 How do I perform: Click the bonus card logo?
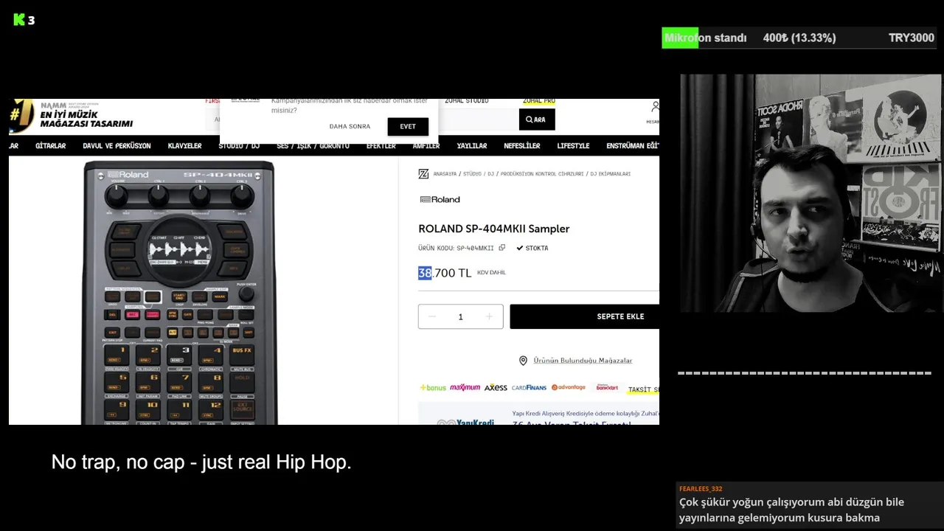click(x=433, y=387)
